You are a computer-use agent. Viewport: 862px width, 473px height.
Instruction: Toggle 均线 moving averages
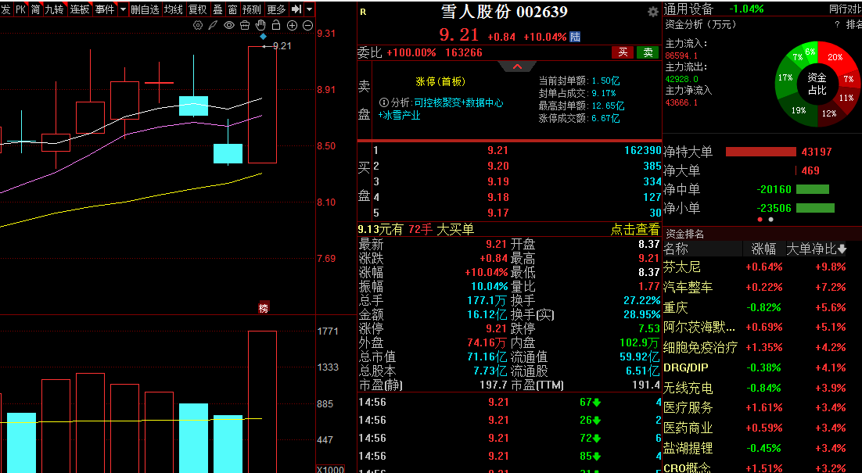click(x=174, y=9)
